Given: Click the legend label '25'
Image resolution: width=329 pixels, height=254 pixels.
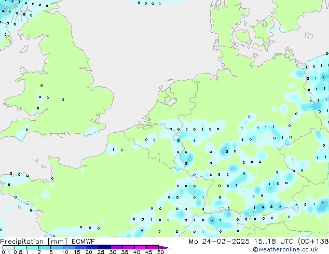Looking at the screenshot, I should point(101,252).
